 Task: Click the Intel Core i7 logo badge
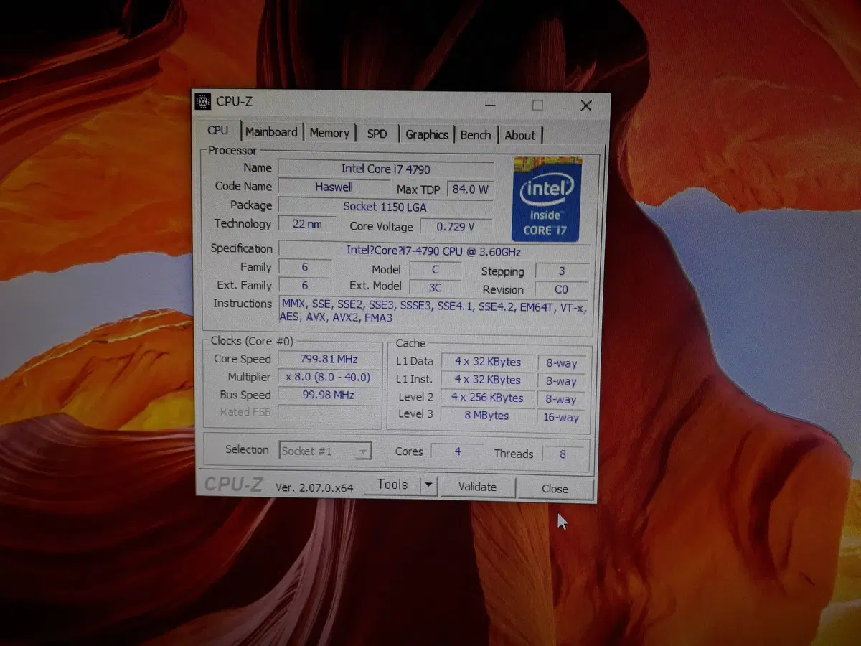pyautogui.click(x=547, y=199)
